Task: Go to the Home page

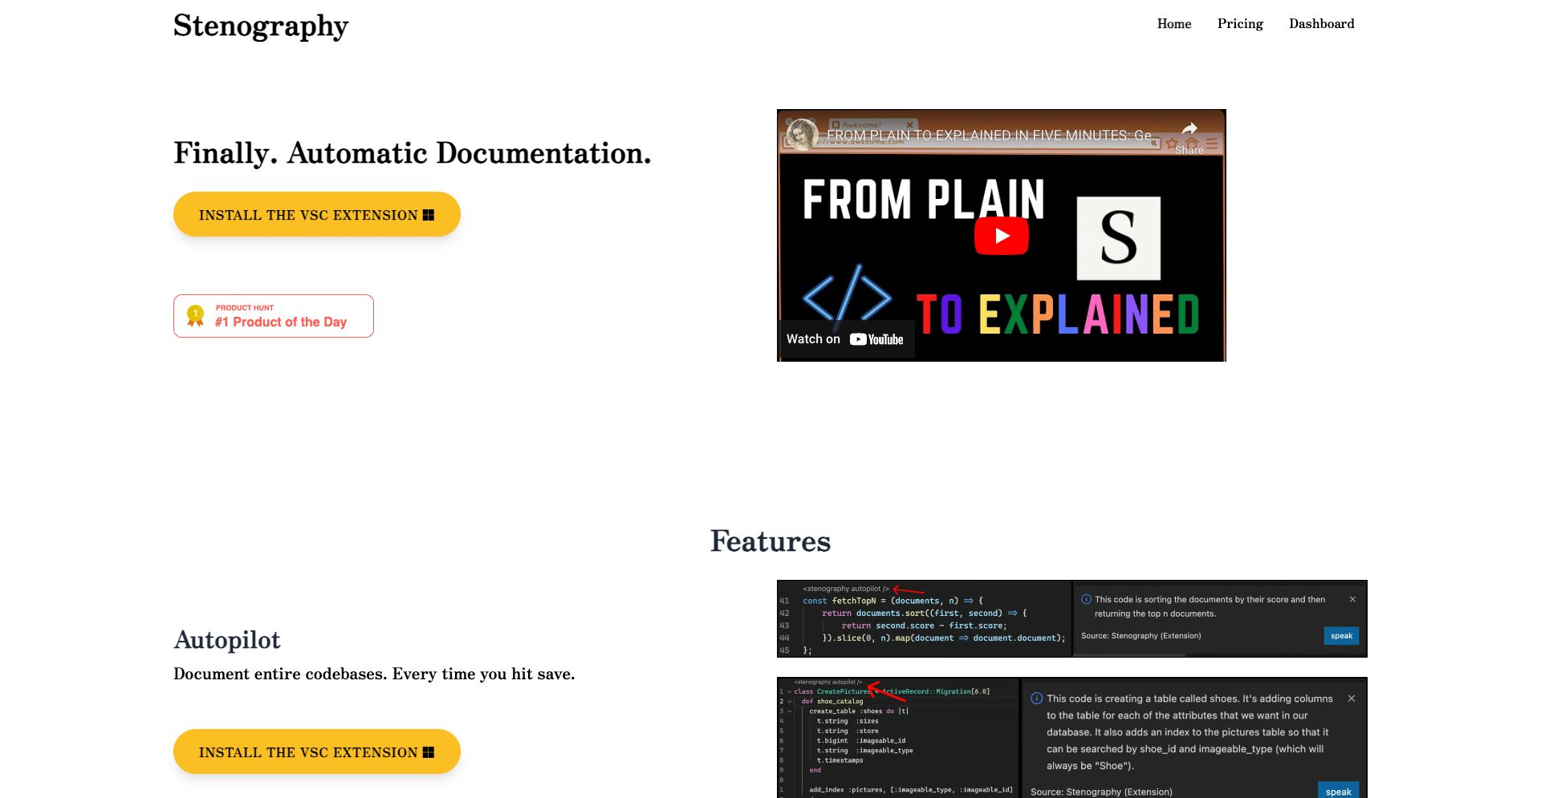Action: click(x=1173, y=24)
